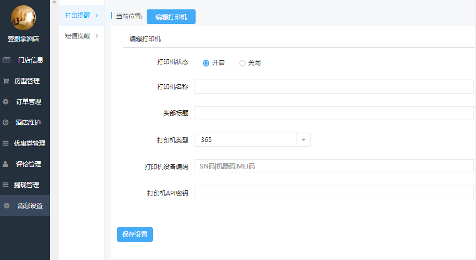Click the 当前位置 label

coord(130,17)
